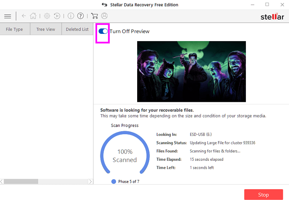This screenshot has height=200, width=289.
Task: Click the right scroll arrow
Action: tap(90, 182)
